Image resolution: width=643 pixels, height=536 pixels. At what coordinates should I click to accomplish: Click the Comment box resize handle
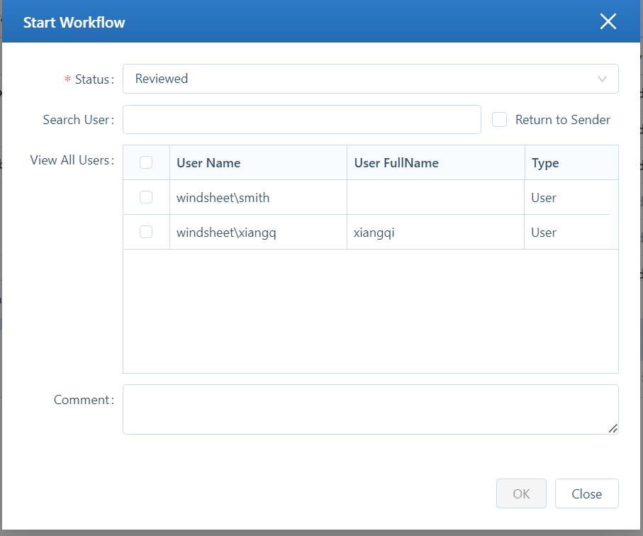click(613, 428)
